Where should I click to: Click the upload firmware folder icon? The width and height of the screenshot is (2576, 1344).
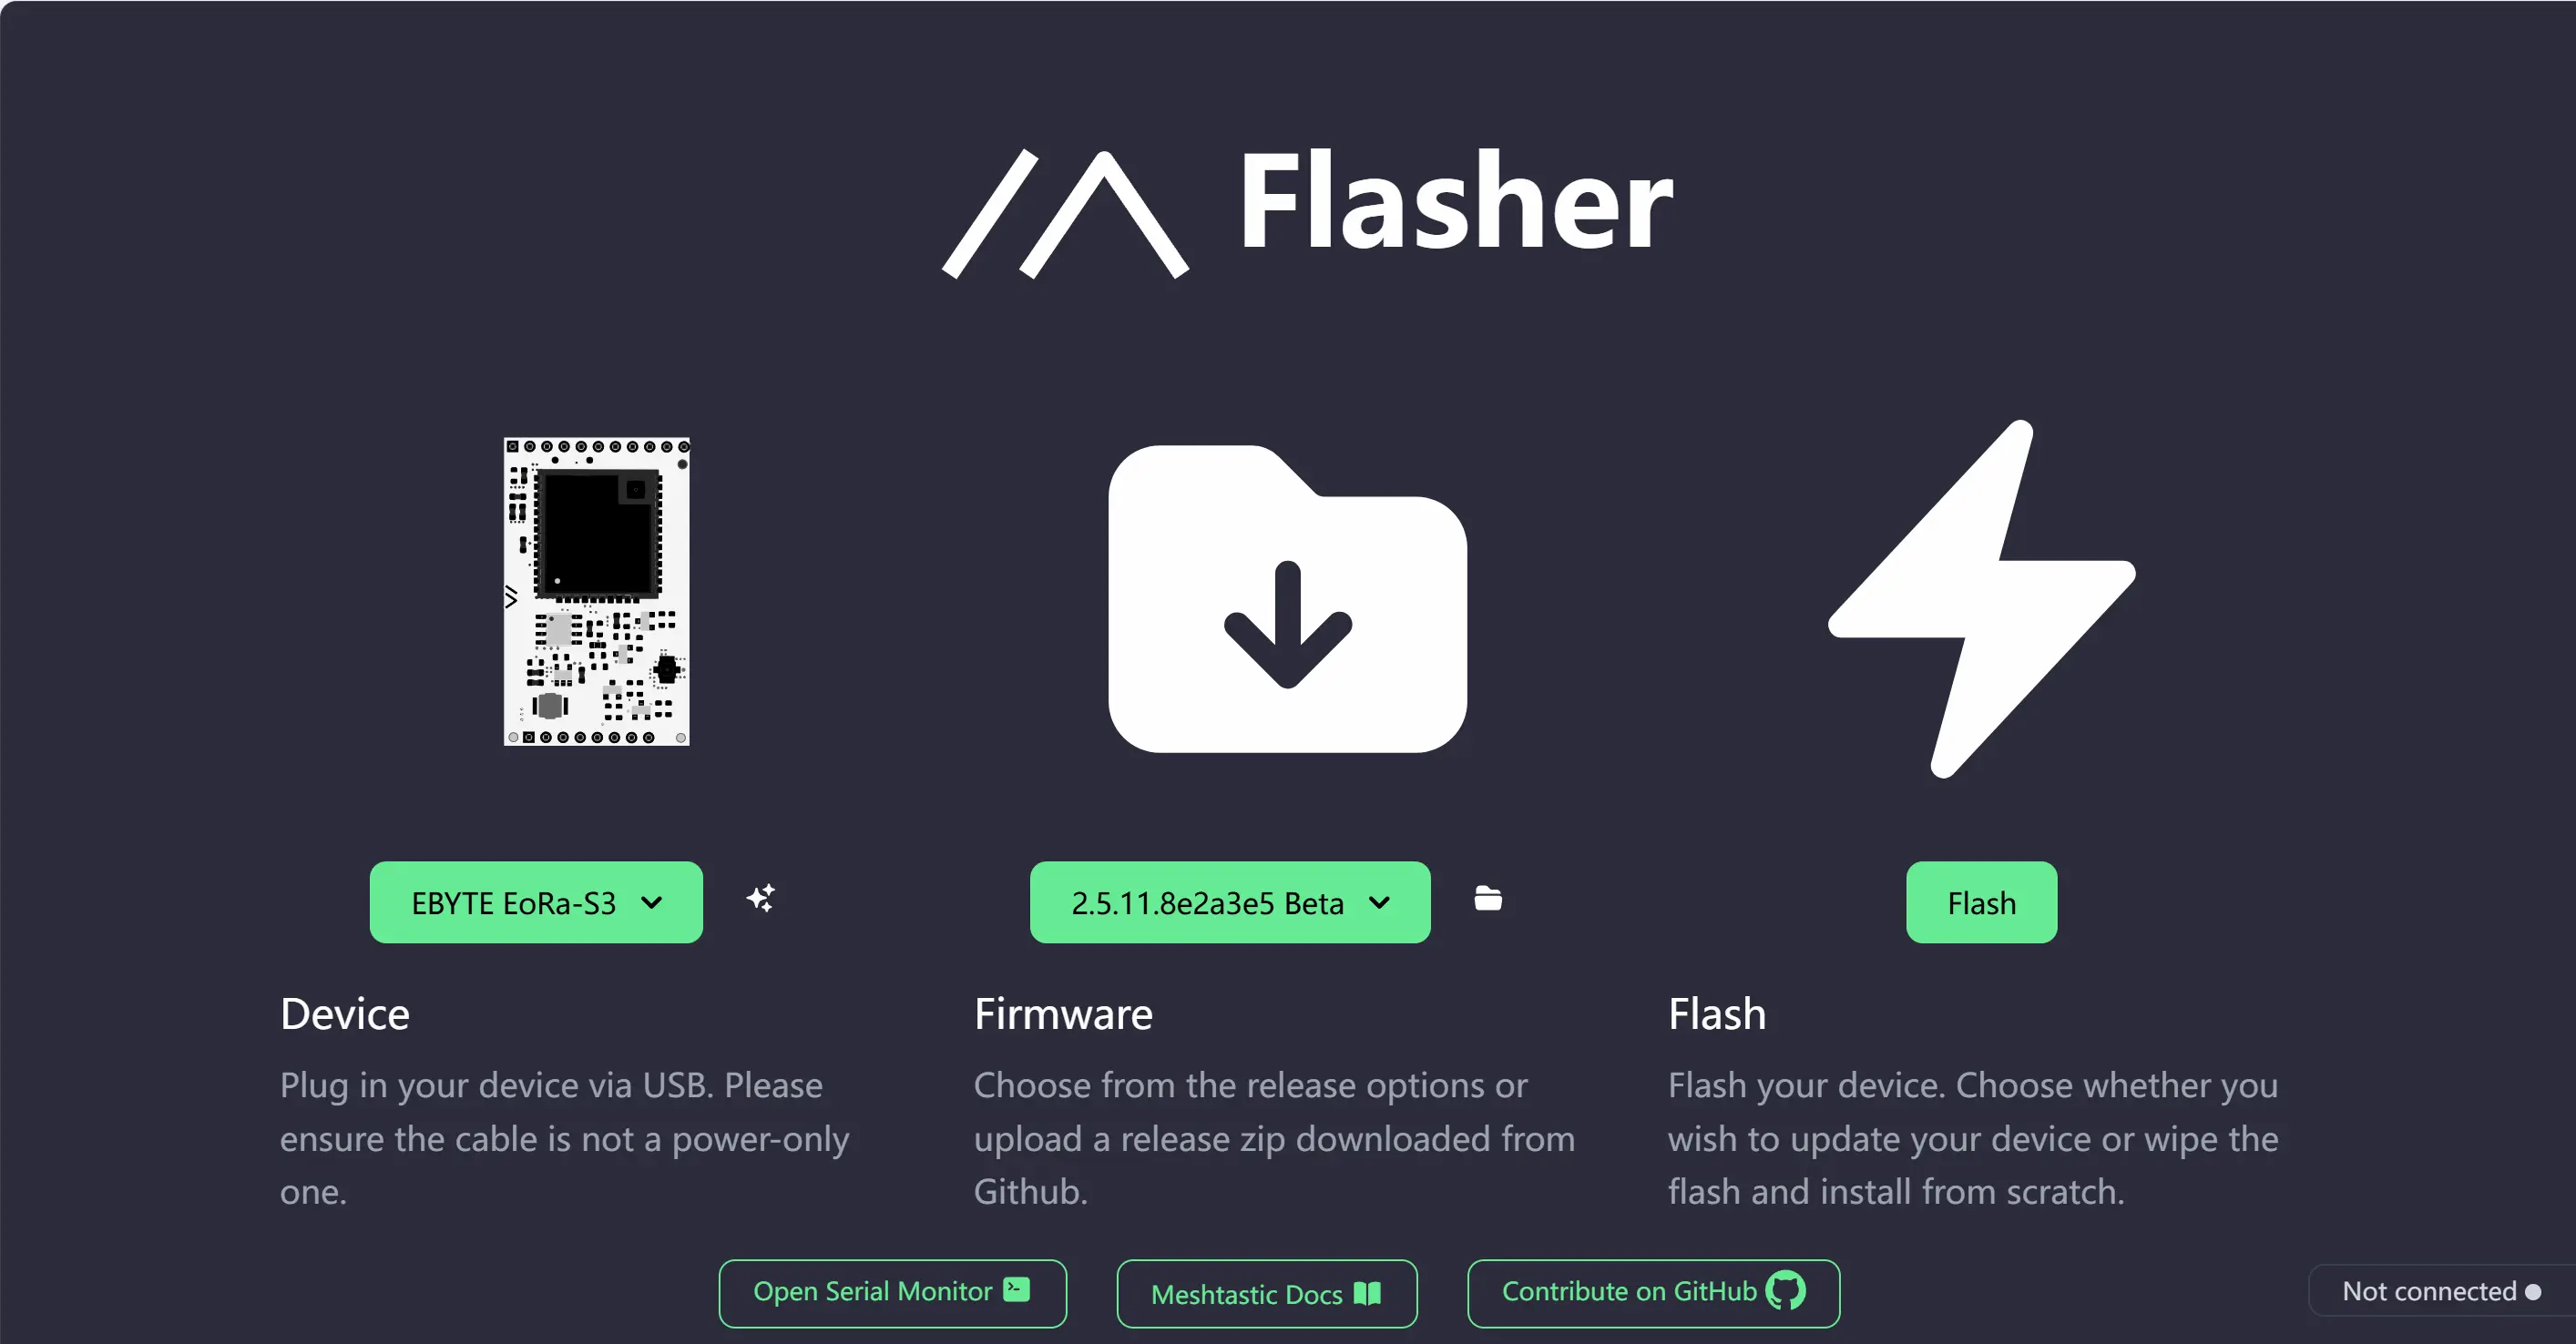[x=1488, y=898]
